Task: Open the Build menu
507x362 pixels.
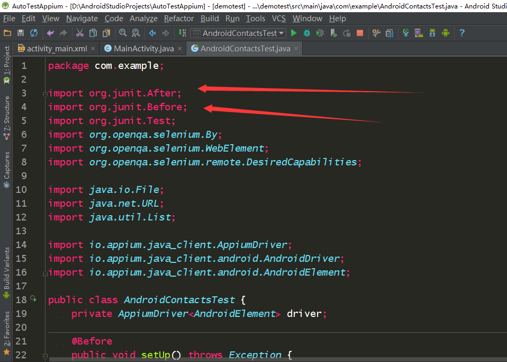Action: tap(210, 19)
